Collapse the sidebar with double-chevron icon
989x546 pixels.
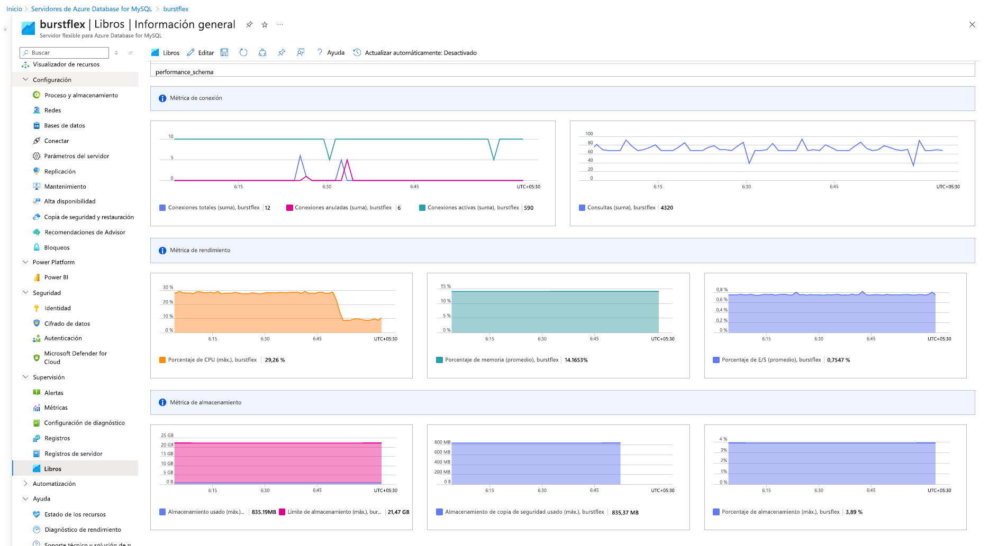tap(131, 53)
